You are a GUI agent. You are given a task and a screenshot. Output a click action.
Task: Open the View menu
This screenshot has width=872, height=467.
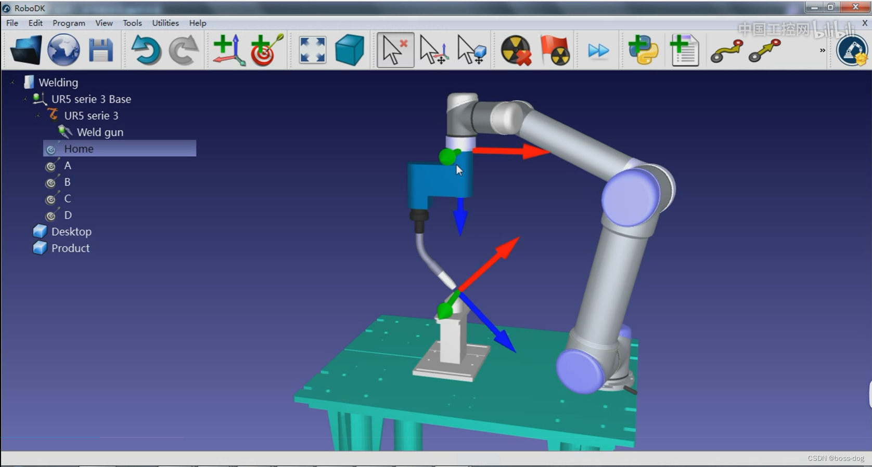(x=104, y=23)
